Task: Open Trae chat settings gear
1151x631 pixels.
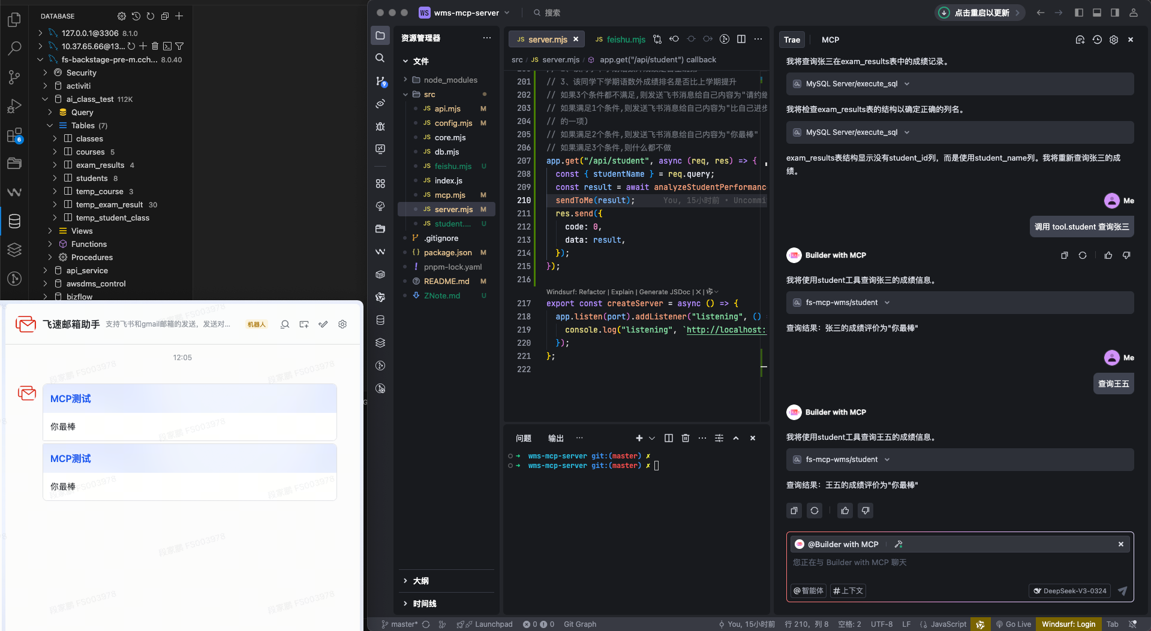Action: click(1114, 40)
